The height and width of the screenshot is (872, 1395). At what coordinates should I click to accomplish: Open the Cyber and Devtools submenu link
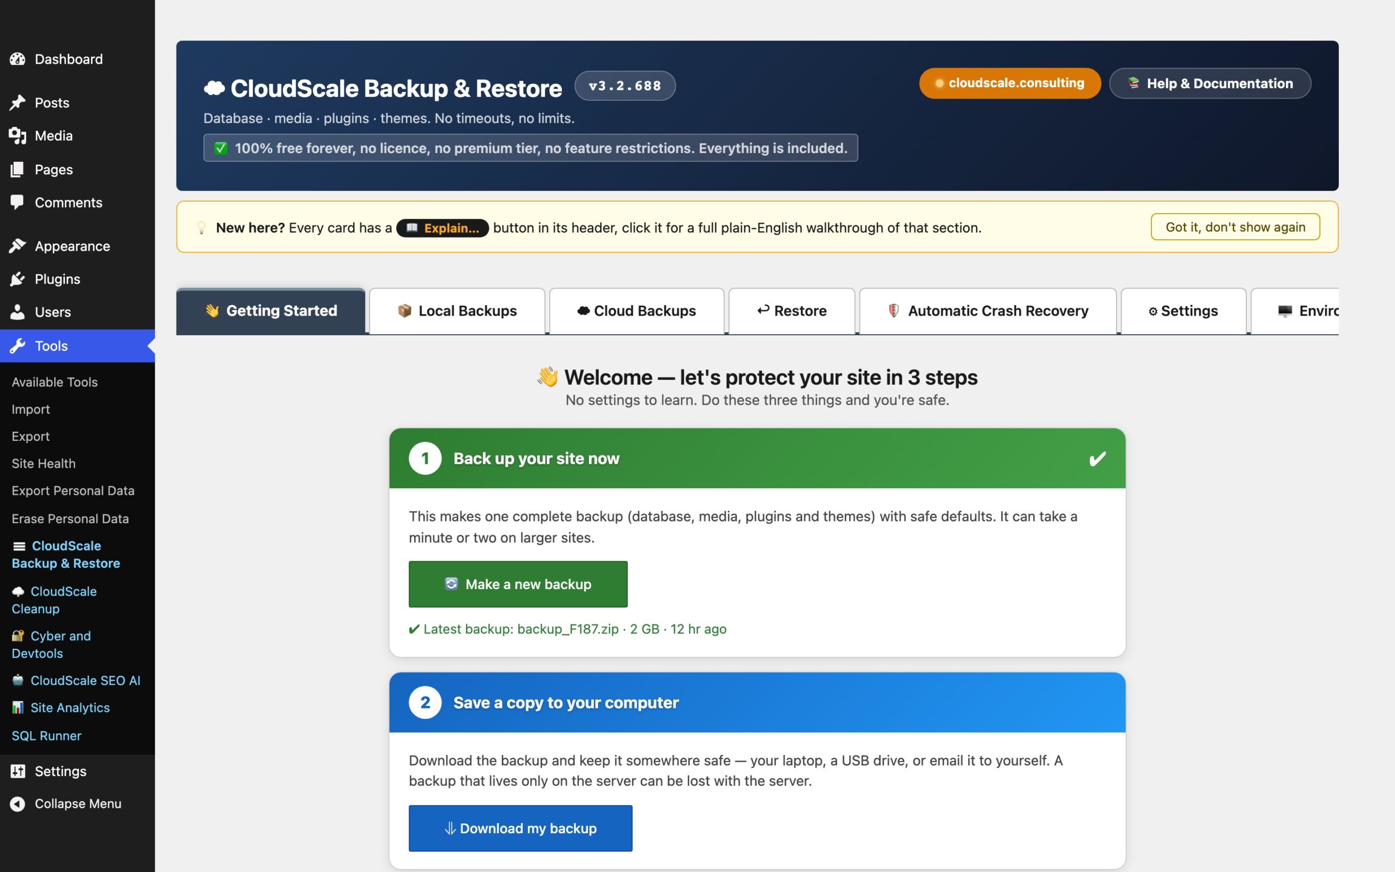point(51,644)
